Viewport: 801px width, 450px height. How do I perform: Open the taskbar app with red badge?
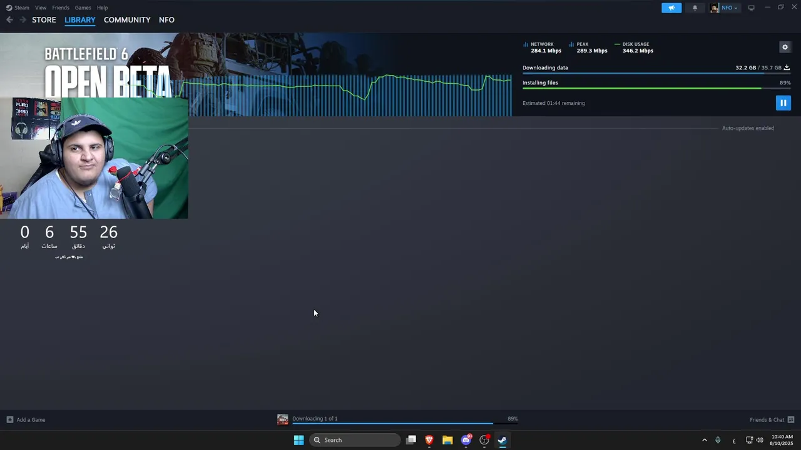click(x=484, y=440)
